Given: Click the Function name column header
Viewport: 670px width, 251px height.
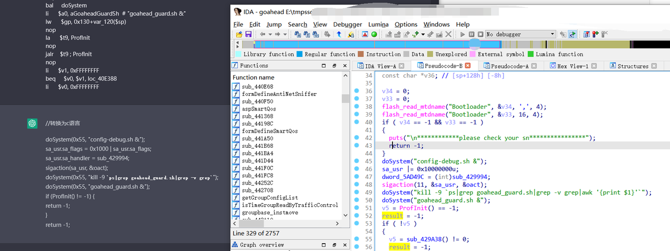Looking at the screenshot, I should tap(253, 78).
